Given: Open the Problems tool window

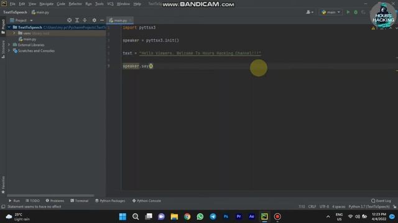Looking at the screenshot, I should point(55,201).
